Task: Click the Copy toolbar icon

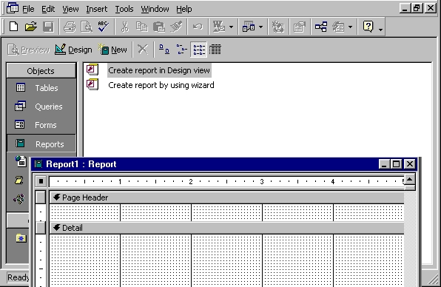Action: tap(142, 27)
